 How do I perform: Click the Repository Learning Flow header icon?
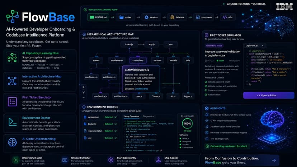pyautogui.click(x=85, y=10)
